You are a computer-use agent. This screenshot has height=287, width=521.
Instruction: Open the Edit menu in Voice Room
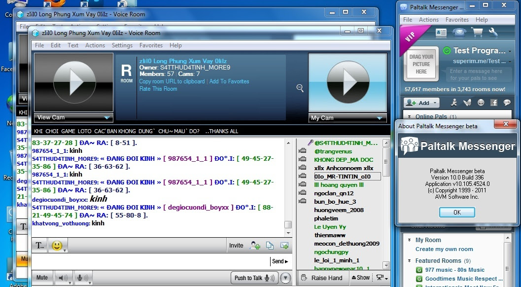click(56, 45)
